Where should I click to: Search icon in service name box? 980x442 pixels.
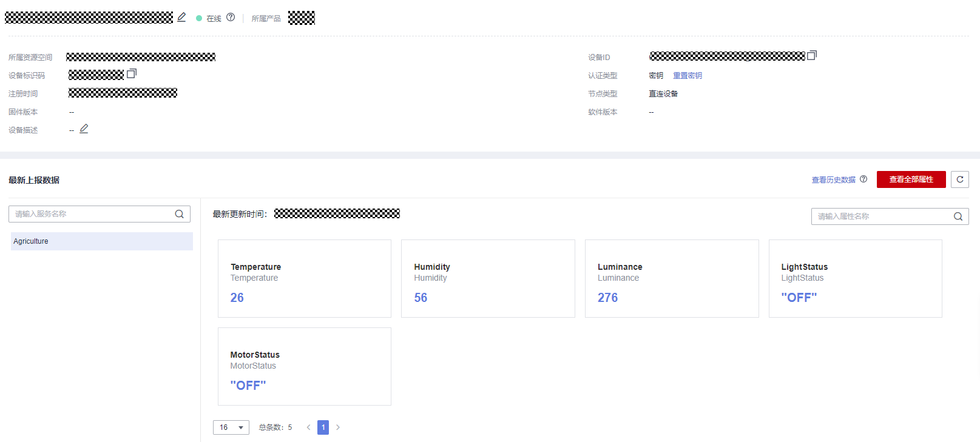click(x=180, y=214)
